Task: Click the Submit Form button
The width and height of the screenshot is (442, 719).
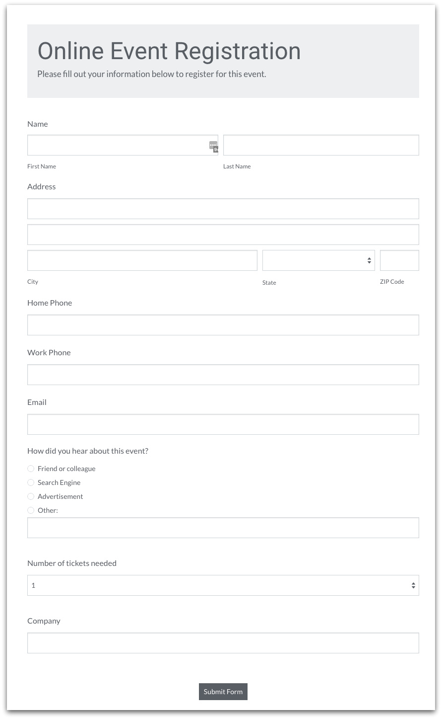Action: [223, 692]
